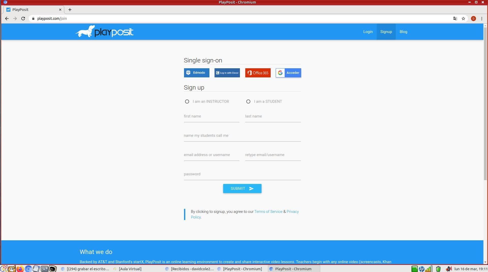Open the terminal launcher in taskbar
Screen dimensions: 488x272
[53, 269]
